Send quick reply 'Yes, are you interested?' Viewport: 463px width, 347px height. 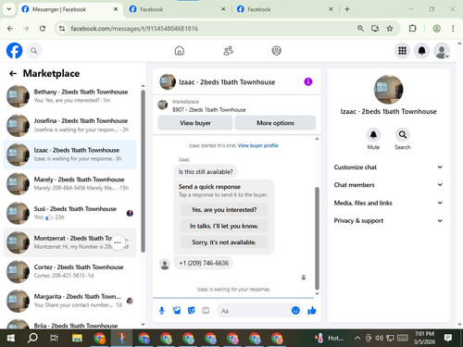[224, 210]
